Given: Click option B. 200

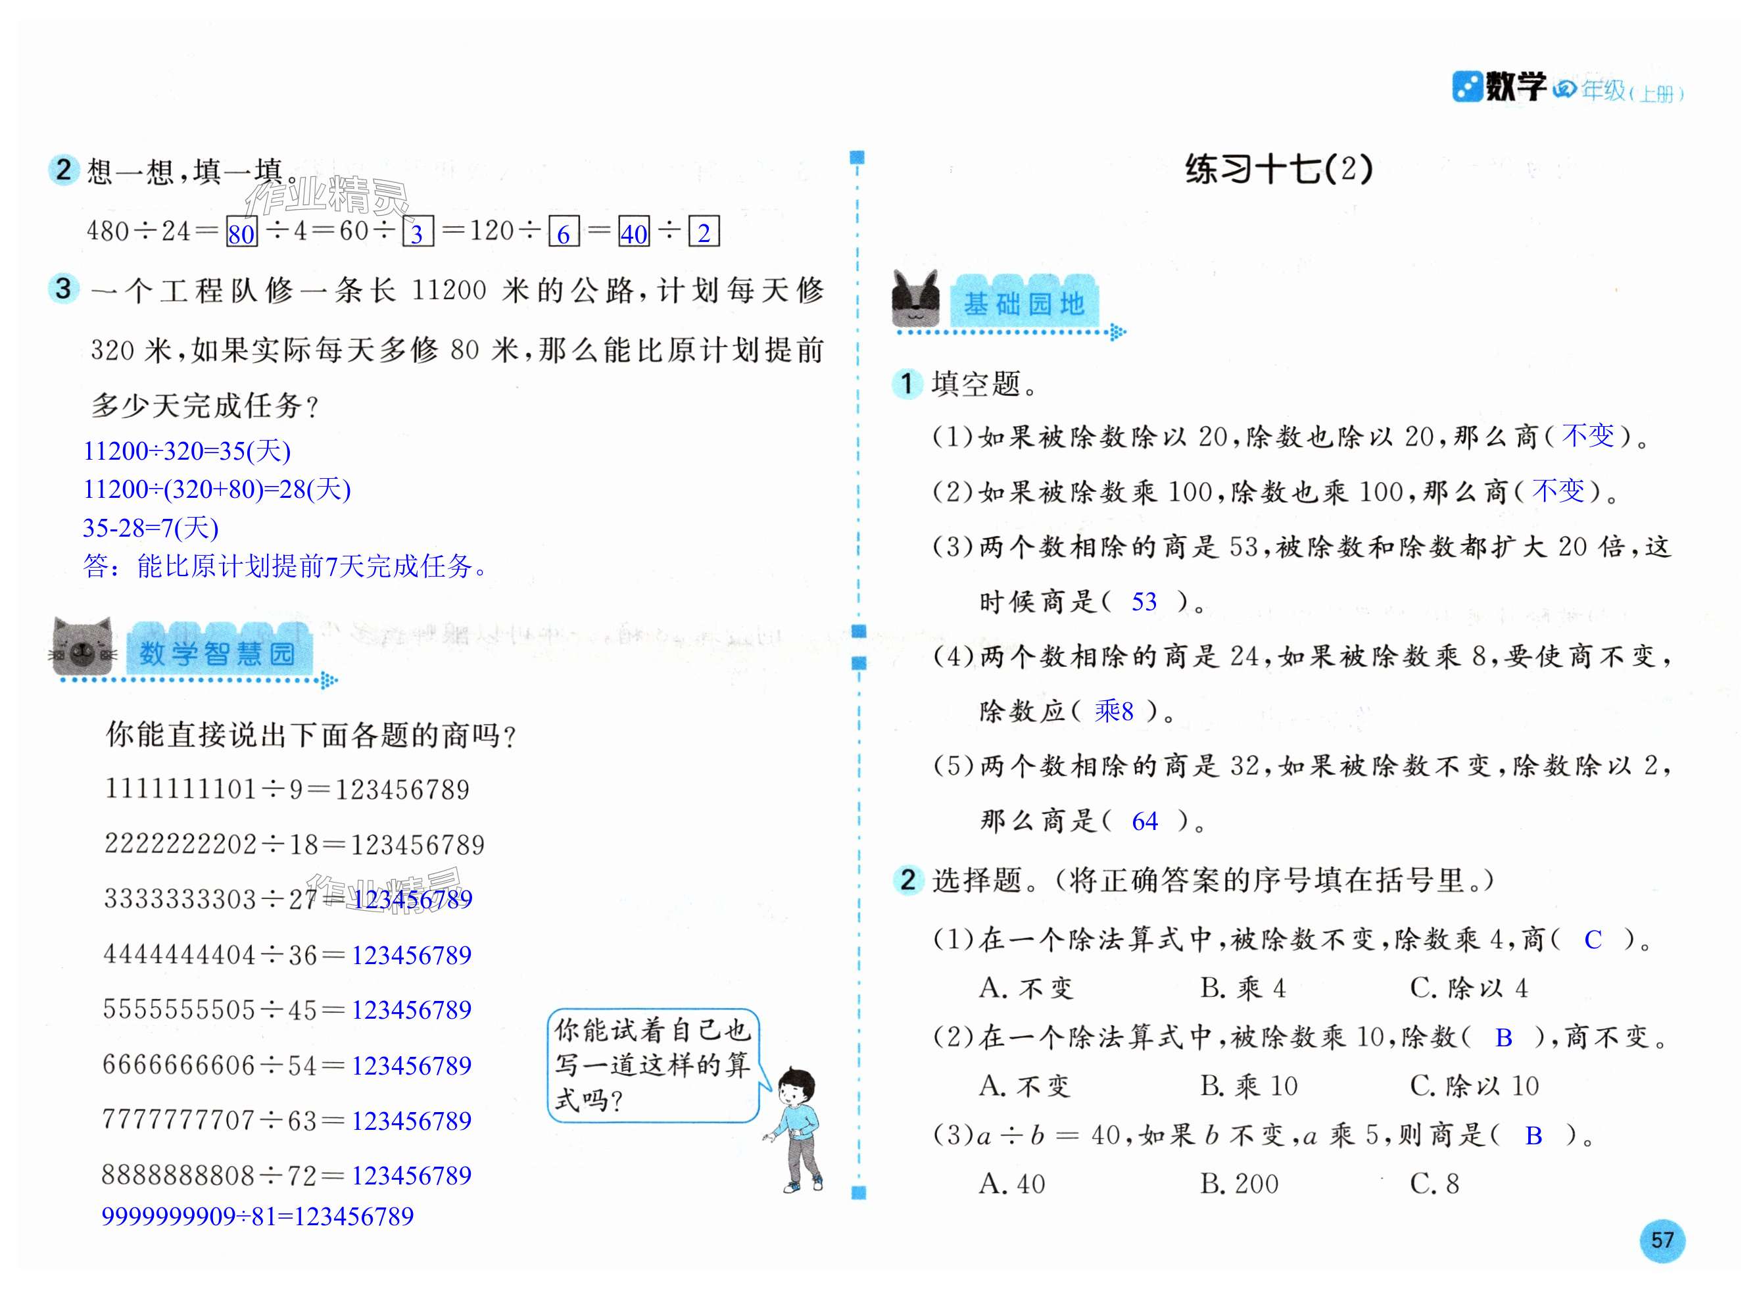Looking at the screenshot, I should click(x=1239, y=1184).
